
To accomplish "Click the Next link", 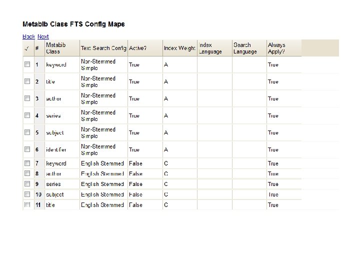I will [x=43, y=36].
